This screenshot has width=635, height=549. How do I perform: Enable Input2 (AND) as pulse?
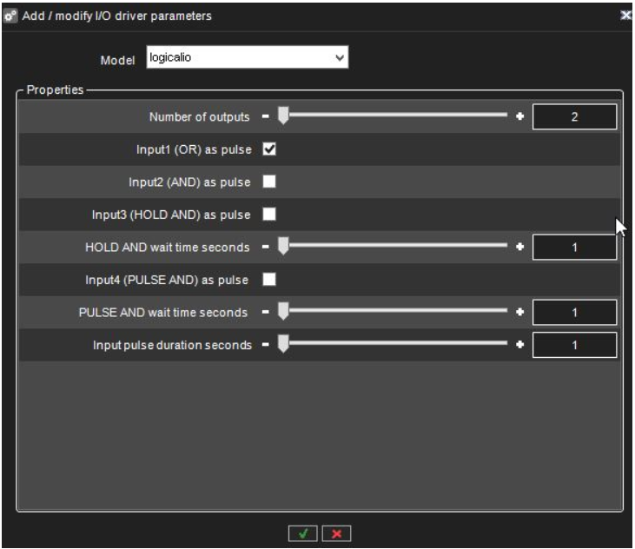click(269, 182)
